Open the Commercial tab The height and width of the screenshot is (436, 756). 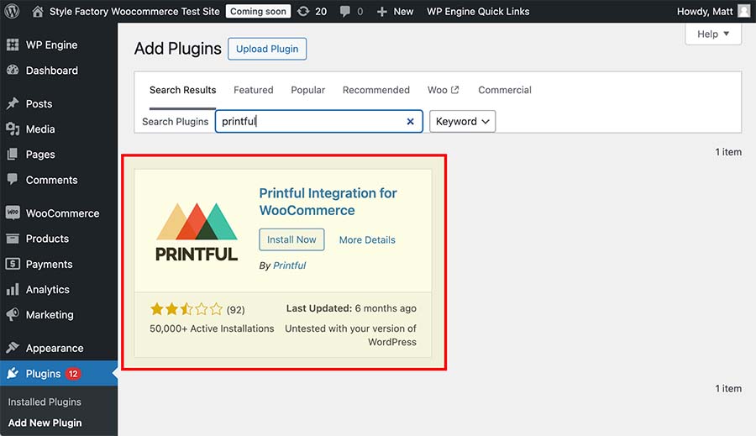[505, 90]
